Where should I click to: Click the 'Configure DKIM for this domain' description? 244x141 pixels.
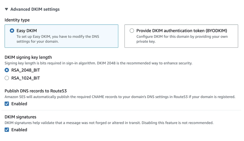coord(182,39)
